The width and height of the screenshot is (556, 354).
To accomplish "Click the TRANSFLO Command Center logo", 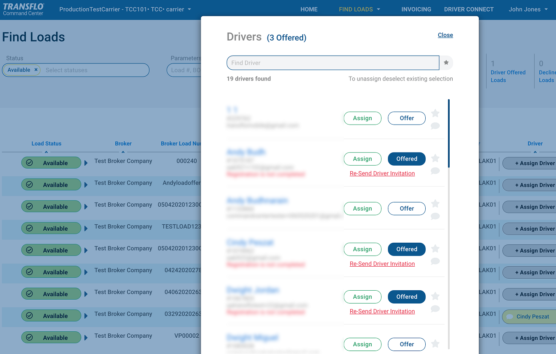I will (x=24, y=9).
